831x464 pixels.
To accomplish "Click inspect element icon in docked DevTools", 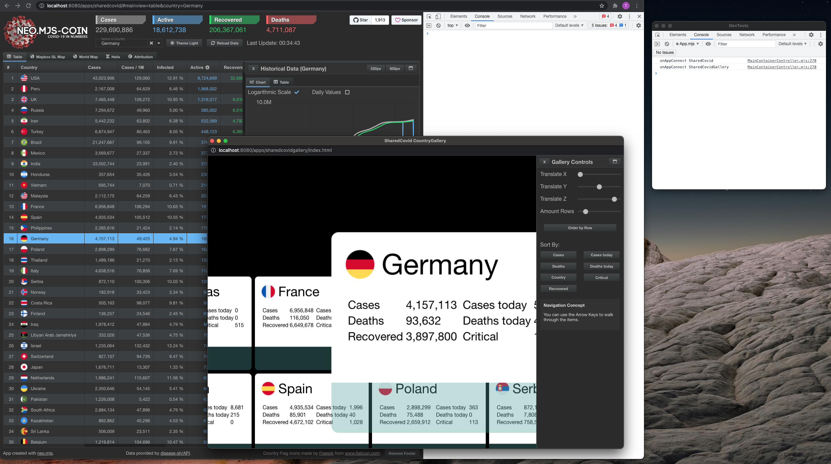I will [x=429, y=16].
